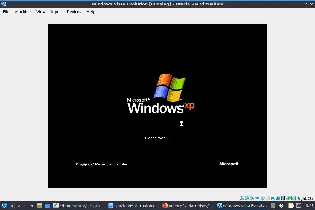Viewport: 315px width, 210px height.
Task: Close the VirtualBox VM window
Action: click(311, 4)
